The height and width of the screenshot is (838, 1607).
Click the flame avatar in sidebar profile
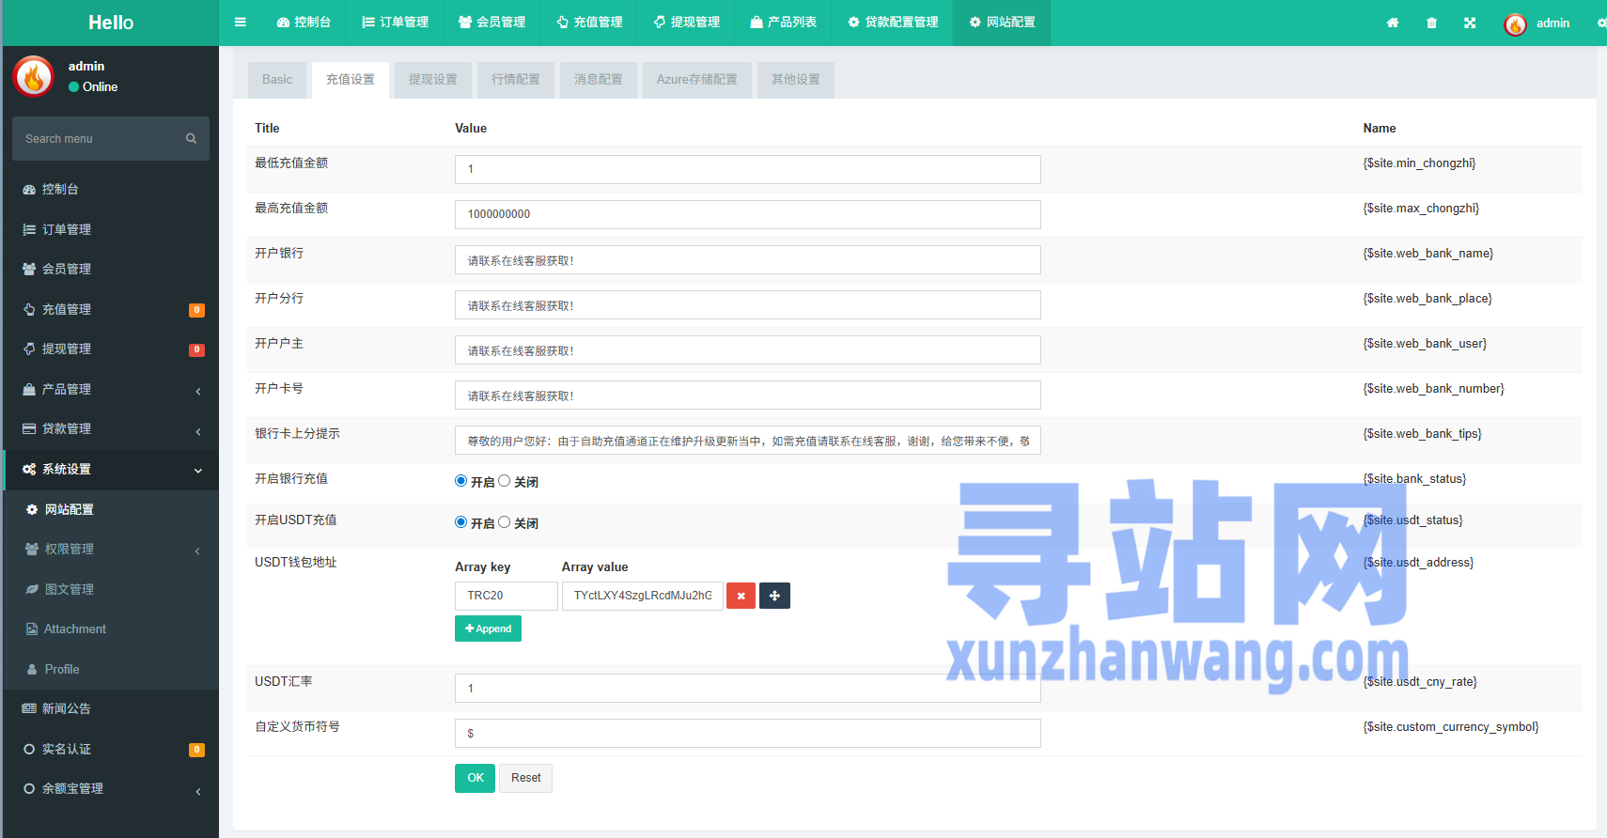(x=34, y=76)
